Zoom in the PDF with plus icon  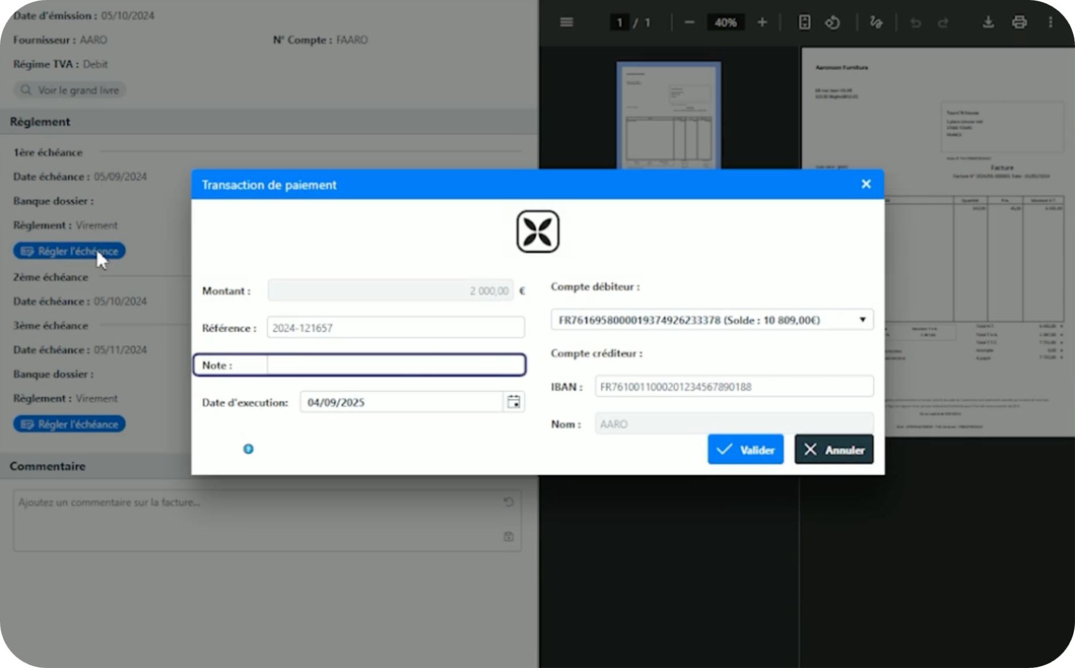click(x=762, y=22)
